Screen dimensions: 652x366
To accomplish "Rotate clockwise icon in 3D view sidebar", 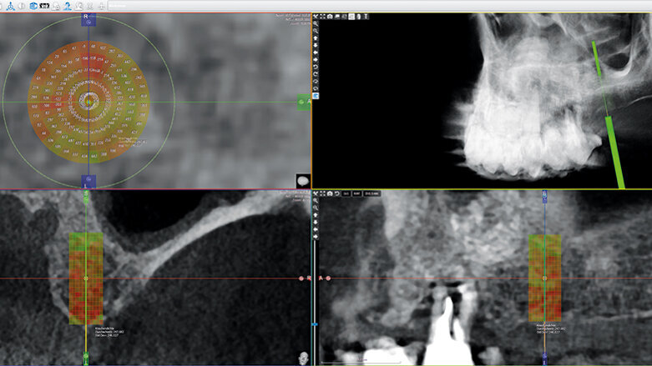I will tap(316, 74).
